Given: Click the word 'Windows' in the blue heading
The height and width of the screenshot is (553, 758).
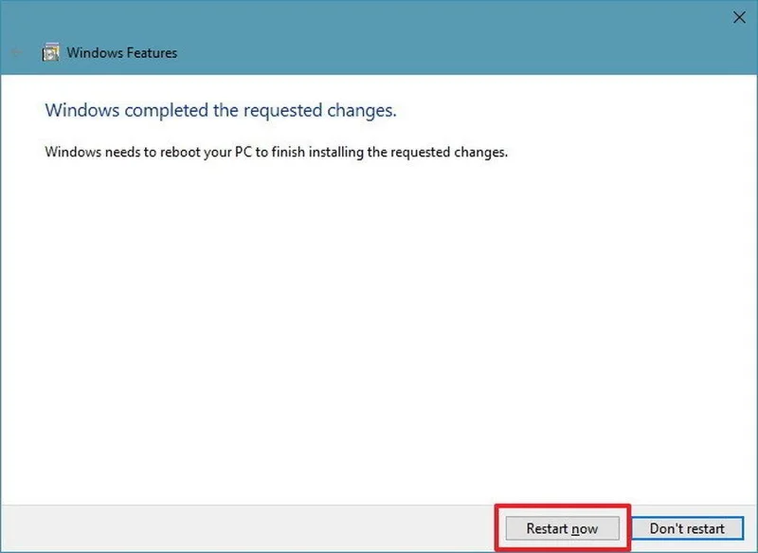Looking at the screenshot, I should pos(82,110).
